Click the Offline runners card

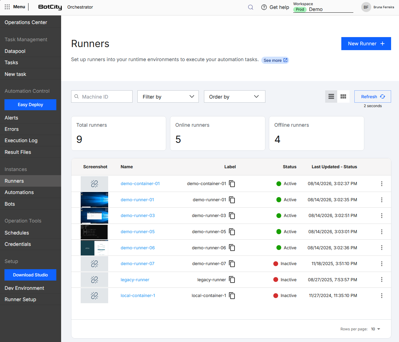[x=317, y=133]
